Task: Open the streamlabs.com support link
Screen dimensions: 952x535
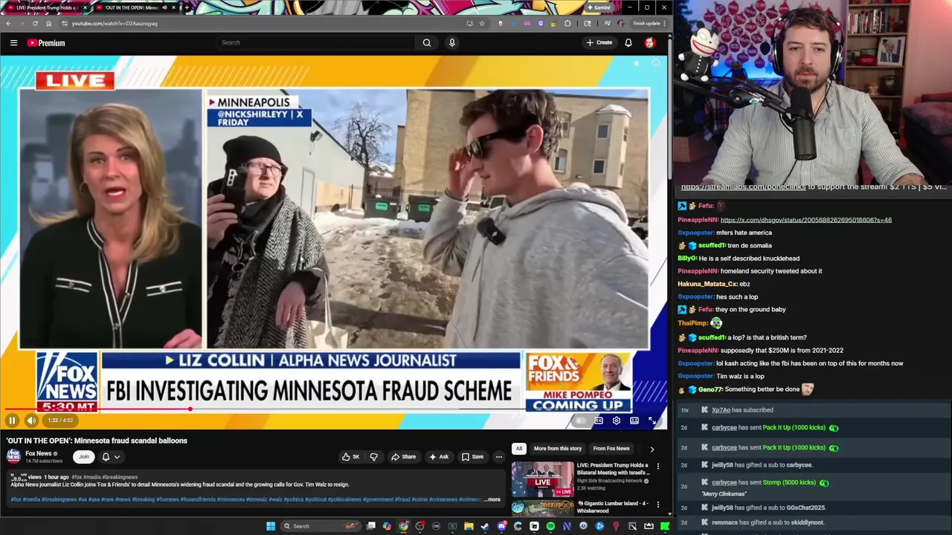Action: click(x=743, y=187)
